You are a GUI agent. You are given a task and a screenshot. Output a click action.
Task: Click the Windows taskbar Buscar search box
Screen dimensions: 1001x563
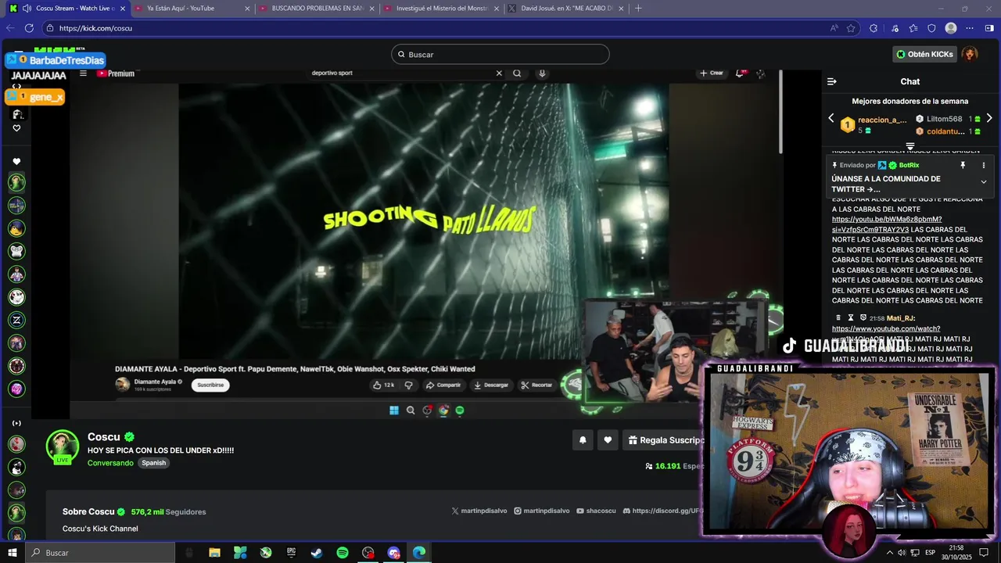tap(100, 553)
